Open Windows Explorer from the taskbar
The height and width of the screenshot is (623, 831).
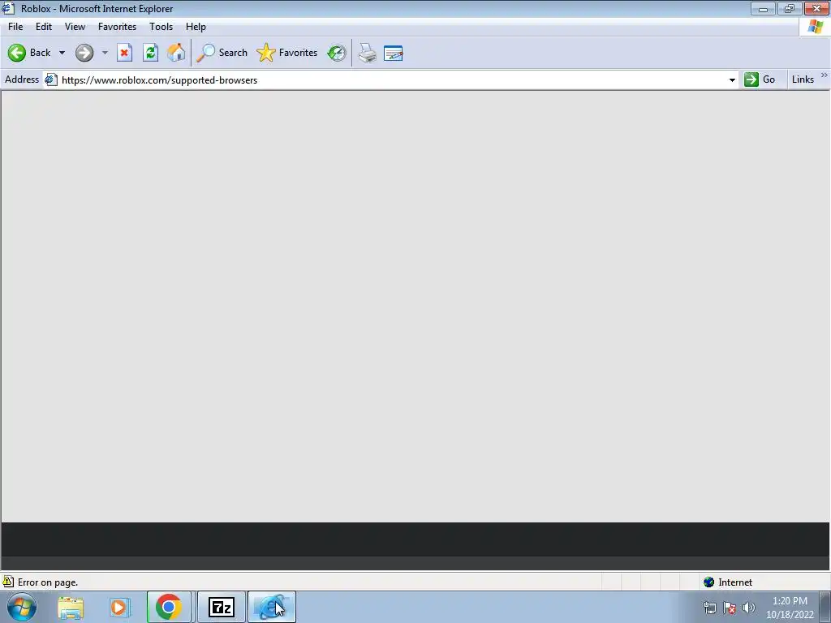click(71, 608)
